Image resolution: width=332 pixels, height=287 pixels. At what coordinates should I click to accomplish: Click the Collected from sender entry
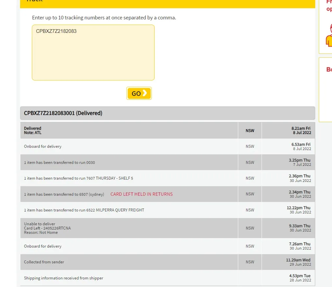click(44, 262)
